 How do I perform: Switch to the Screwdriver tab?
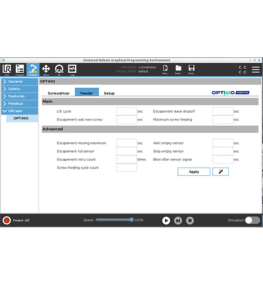point(59,93)
